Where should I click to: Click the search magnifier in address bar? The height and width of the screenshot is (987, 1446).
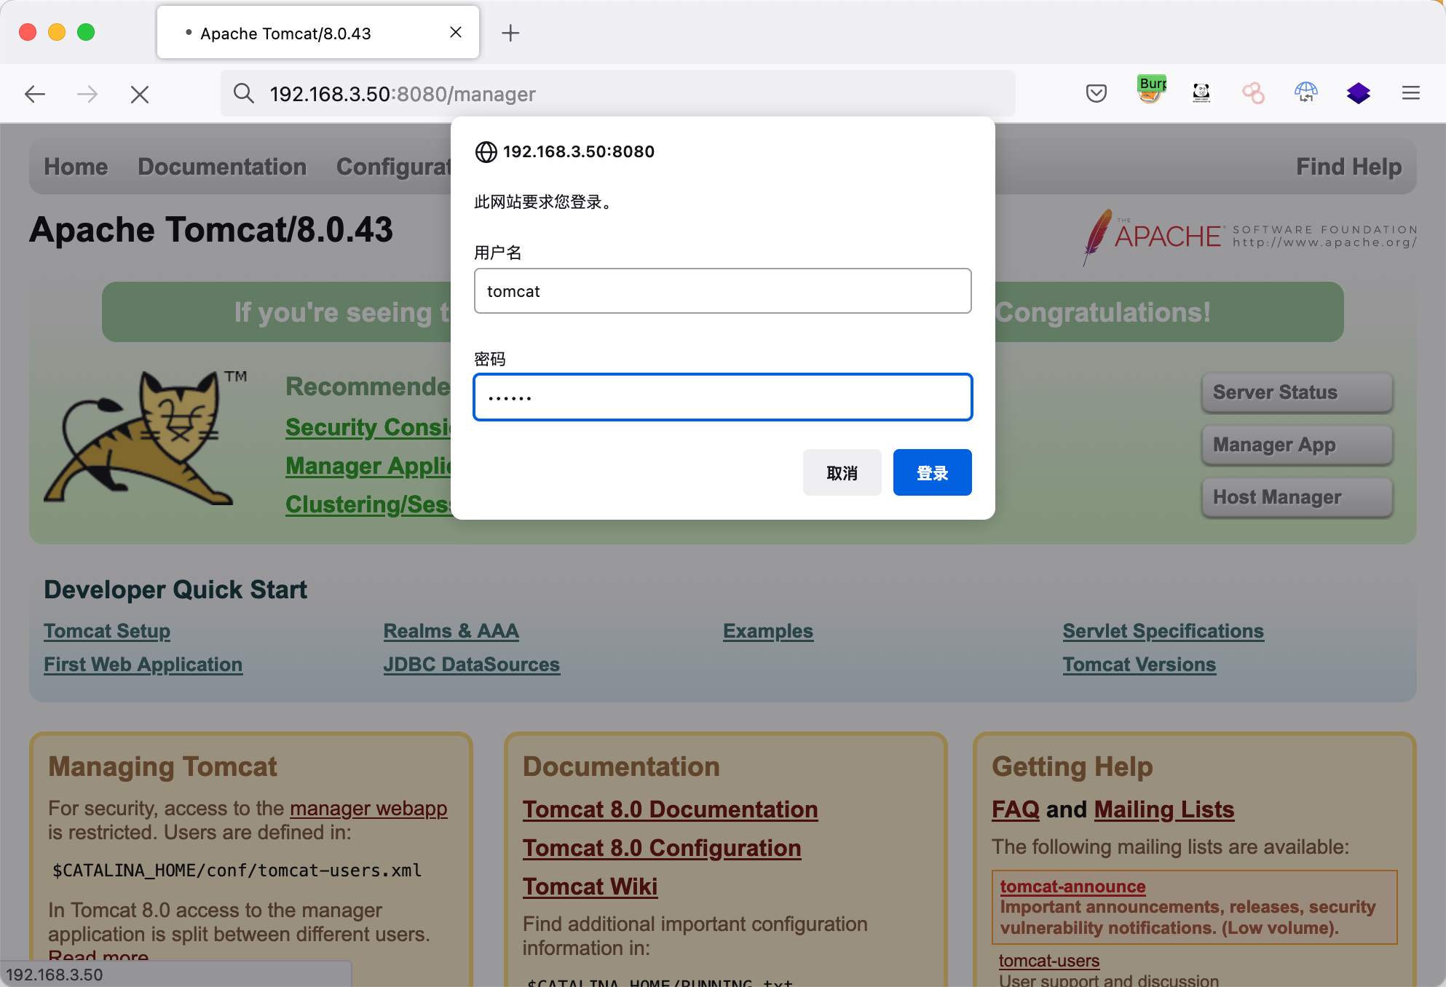[x=243, y=94]
